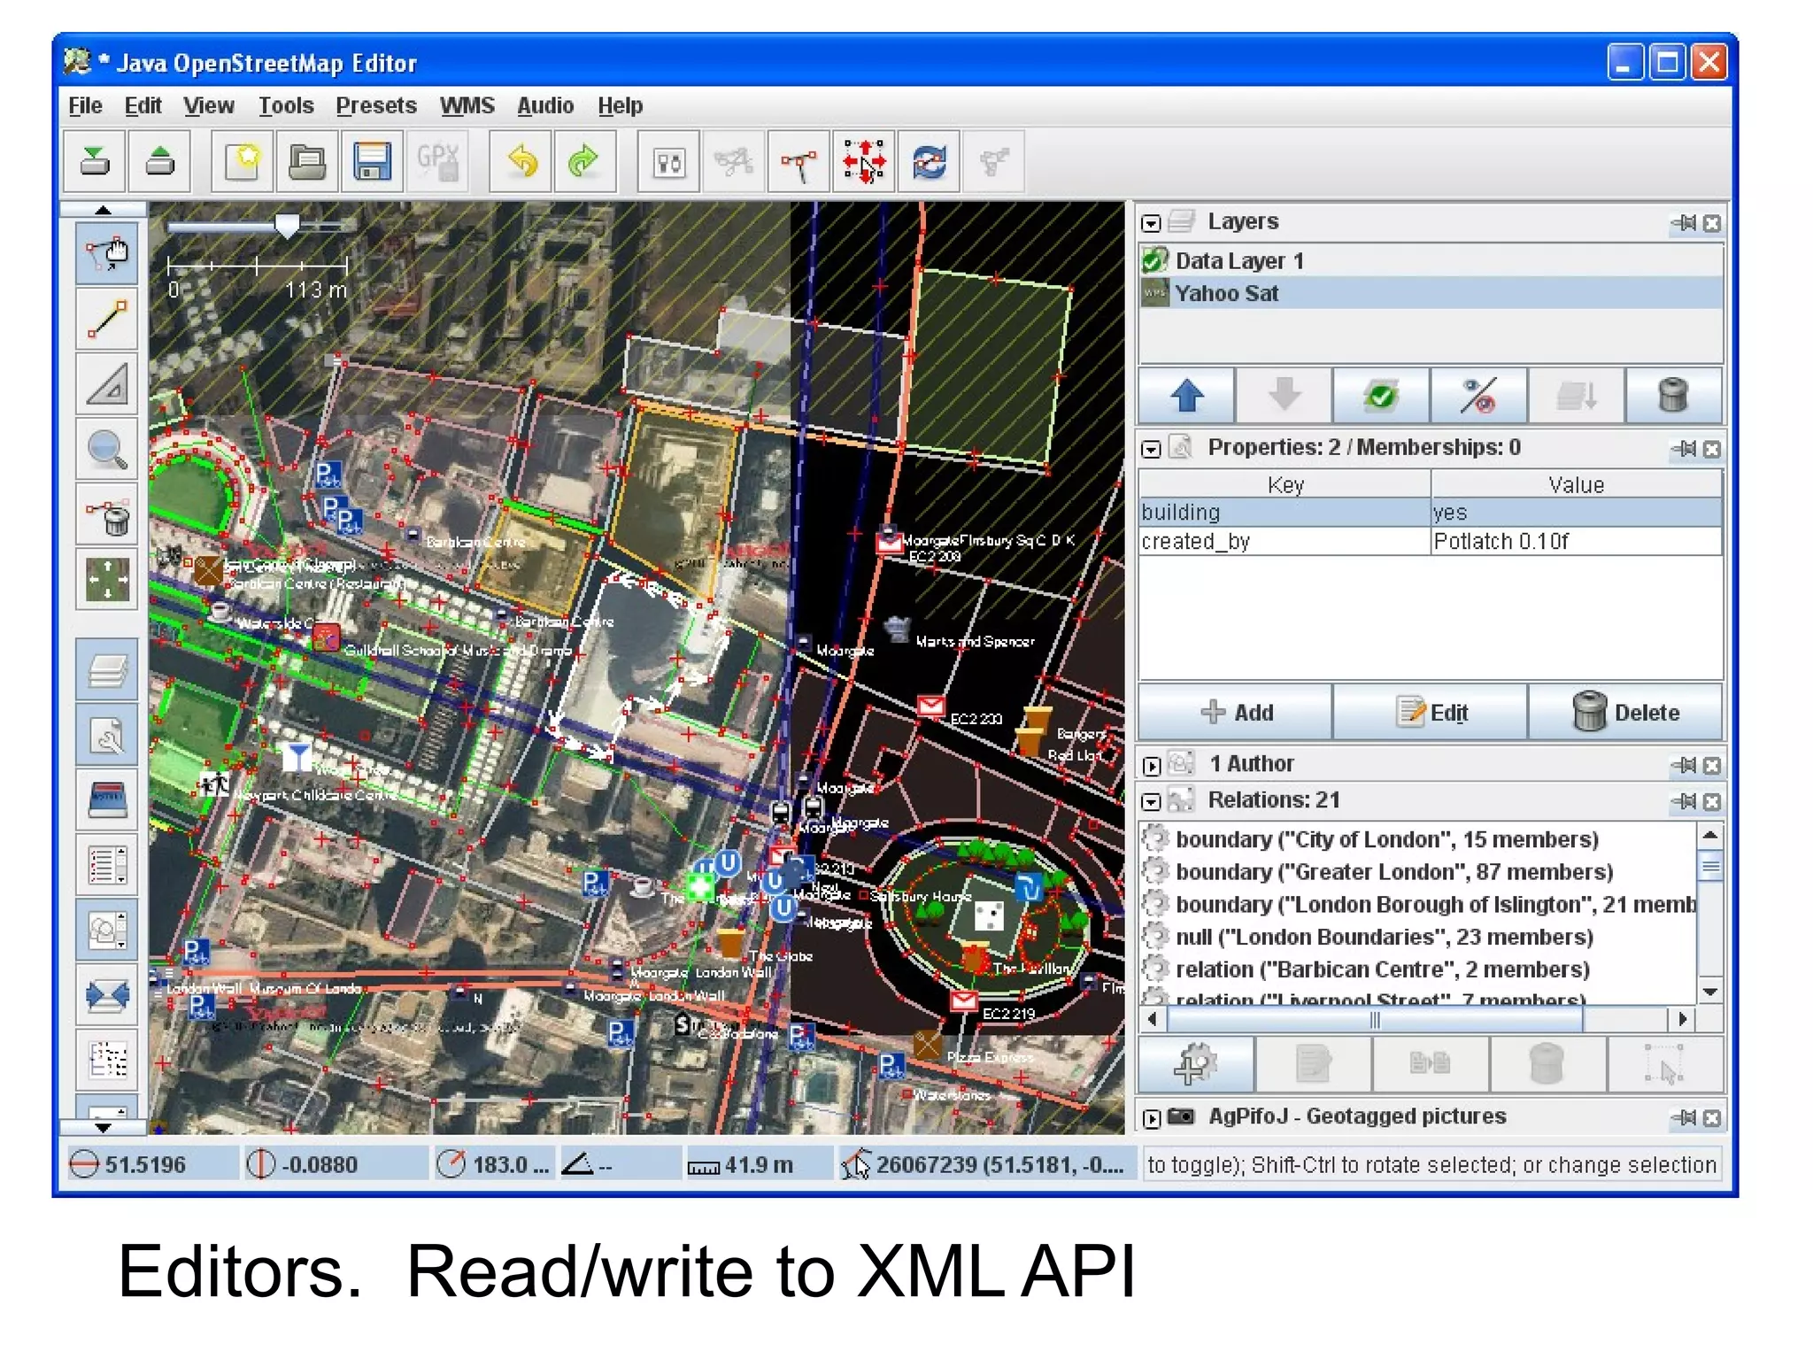1813x1359 pixels.
Task: Select the Yahoo Sat layer
Action: 1431,293
